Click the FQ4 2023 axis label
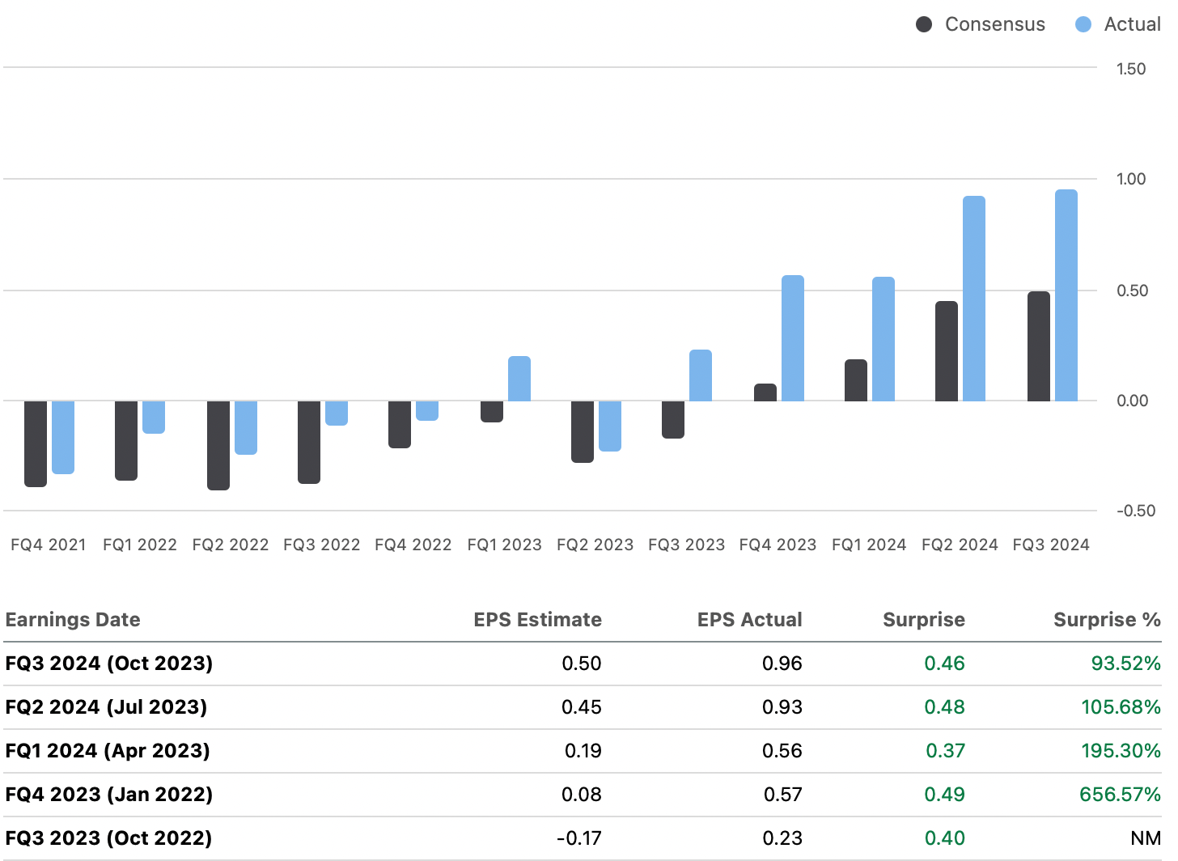The width and height of the screenshot is (1178, 861). coord(778,545)
